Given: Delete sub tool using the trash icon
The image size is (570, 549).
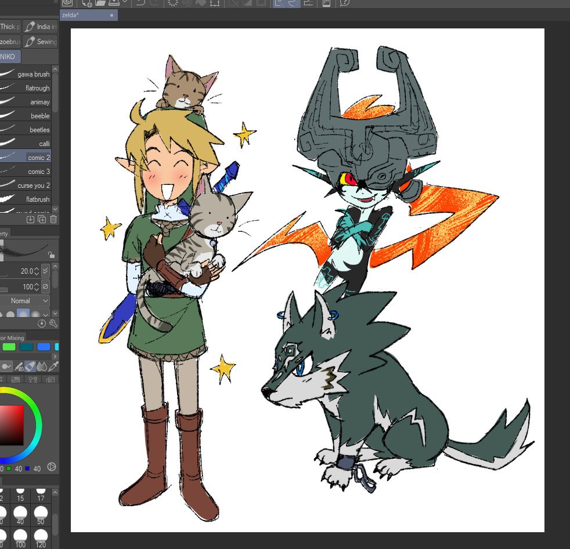Looking at the screenshot, I should click(53, 219).
